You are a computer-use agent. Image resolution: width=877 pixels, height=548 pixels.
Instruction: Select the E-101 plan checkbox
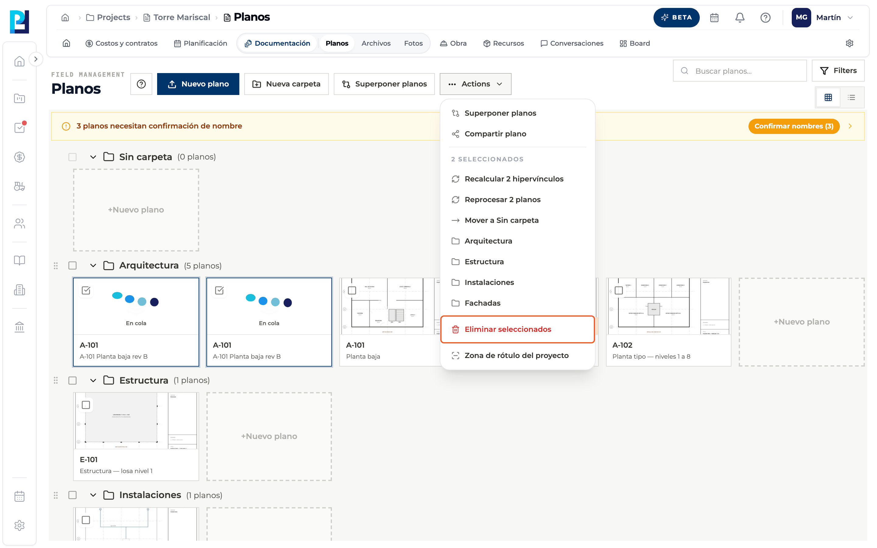coord(86,405)
